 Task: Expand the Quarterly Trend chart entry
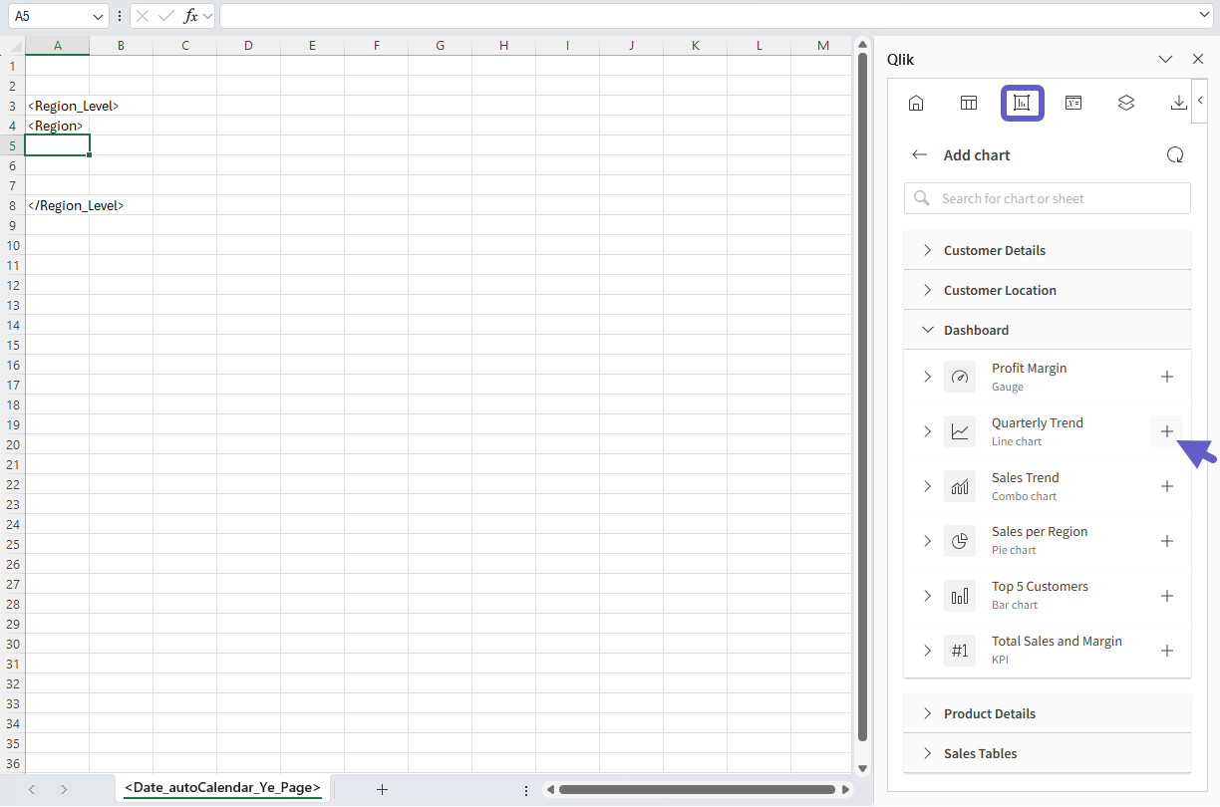[x=926, y=431]
